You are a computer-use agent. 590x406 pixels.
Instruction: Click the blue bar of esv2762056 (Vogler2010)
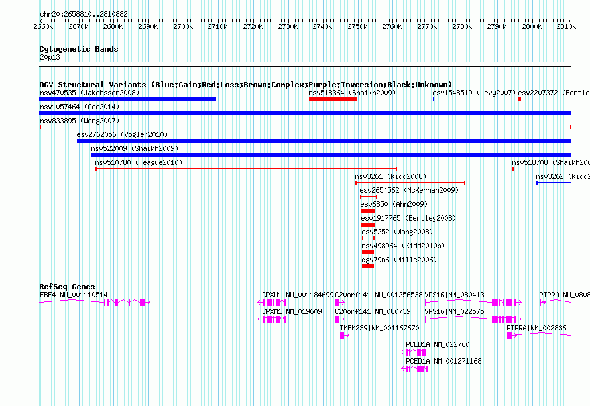pyautogui.click(x=324, y=141)
